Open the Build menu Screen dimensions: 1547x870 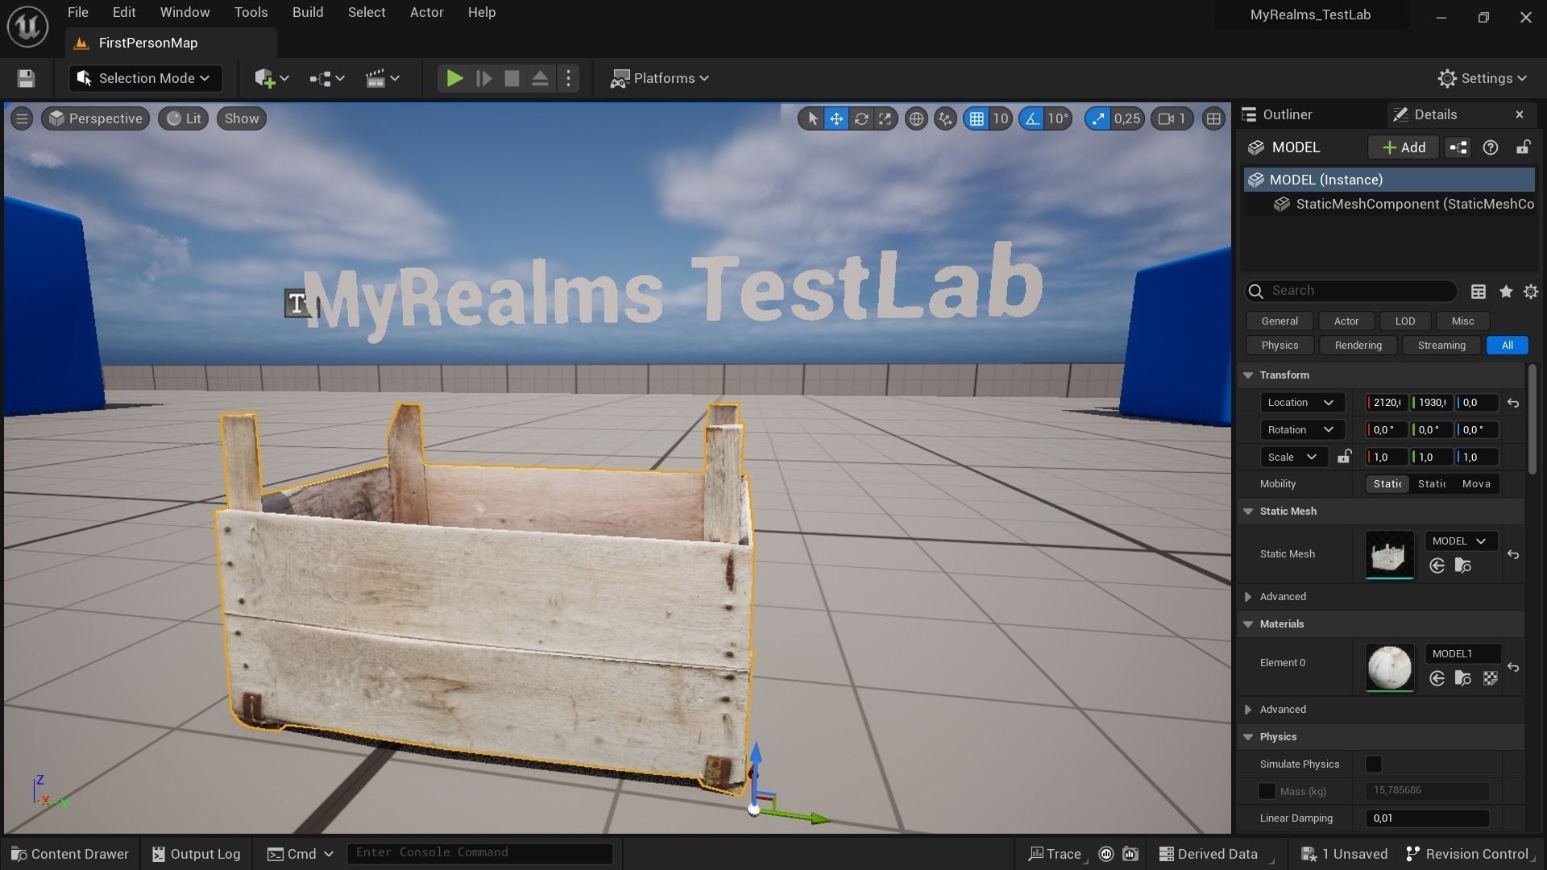[308, 13]
